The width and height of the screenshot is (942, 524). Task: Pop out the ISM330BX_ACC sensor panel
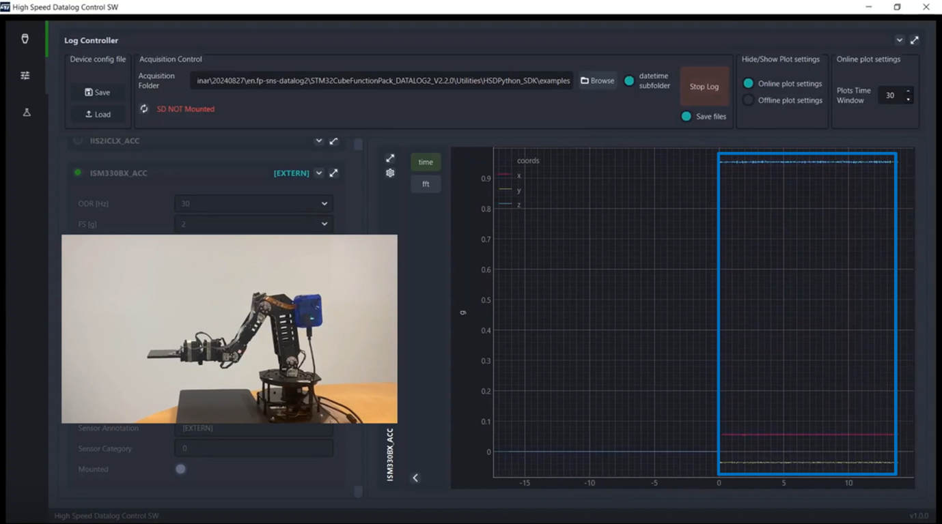[333, 173]
